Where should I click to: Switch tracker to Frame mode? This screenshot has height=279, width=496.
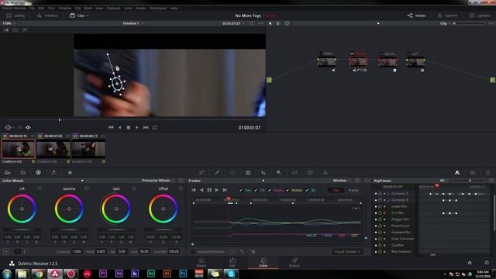(353, 191)
